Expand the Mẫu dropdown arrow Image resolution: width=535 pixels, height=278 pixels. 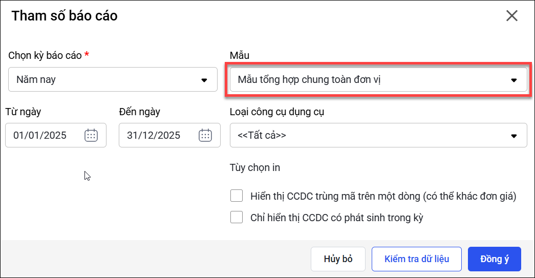[514, 80]
